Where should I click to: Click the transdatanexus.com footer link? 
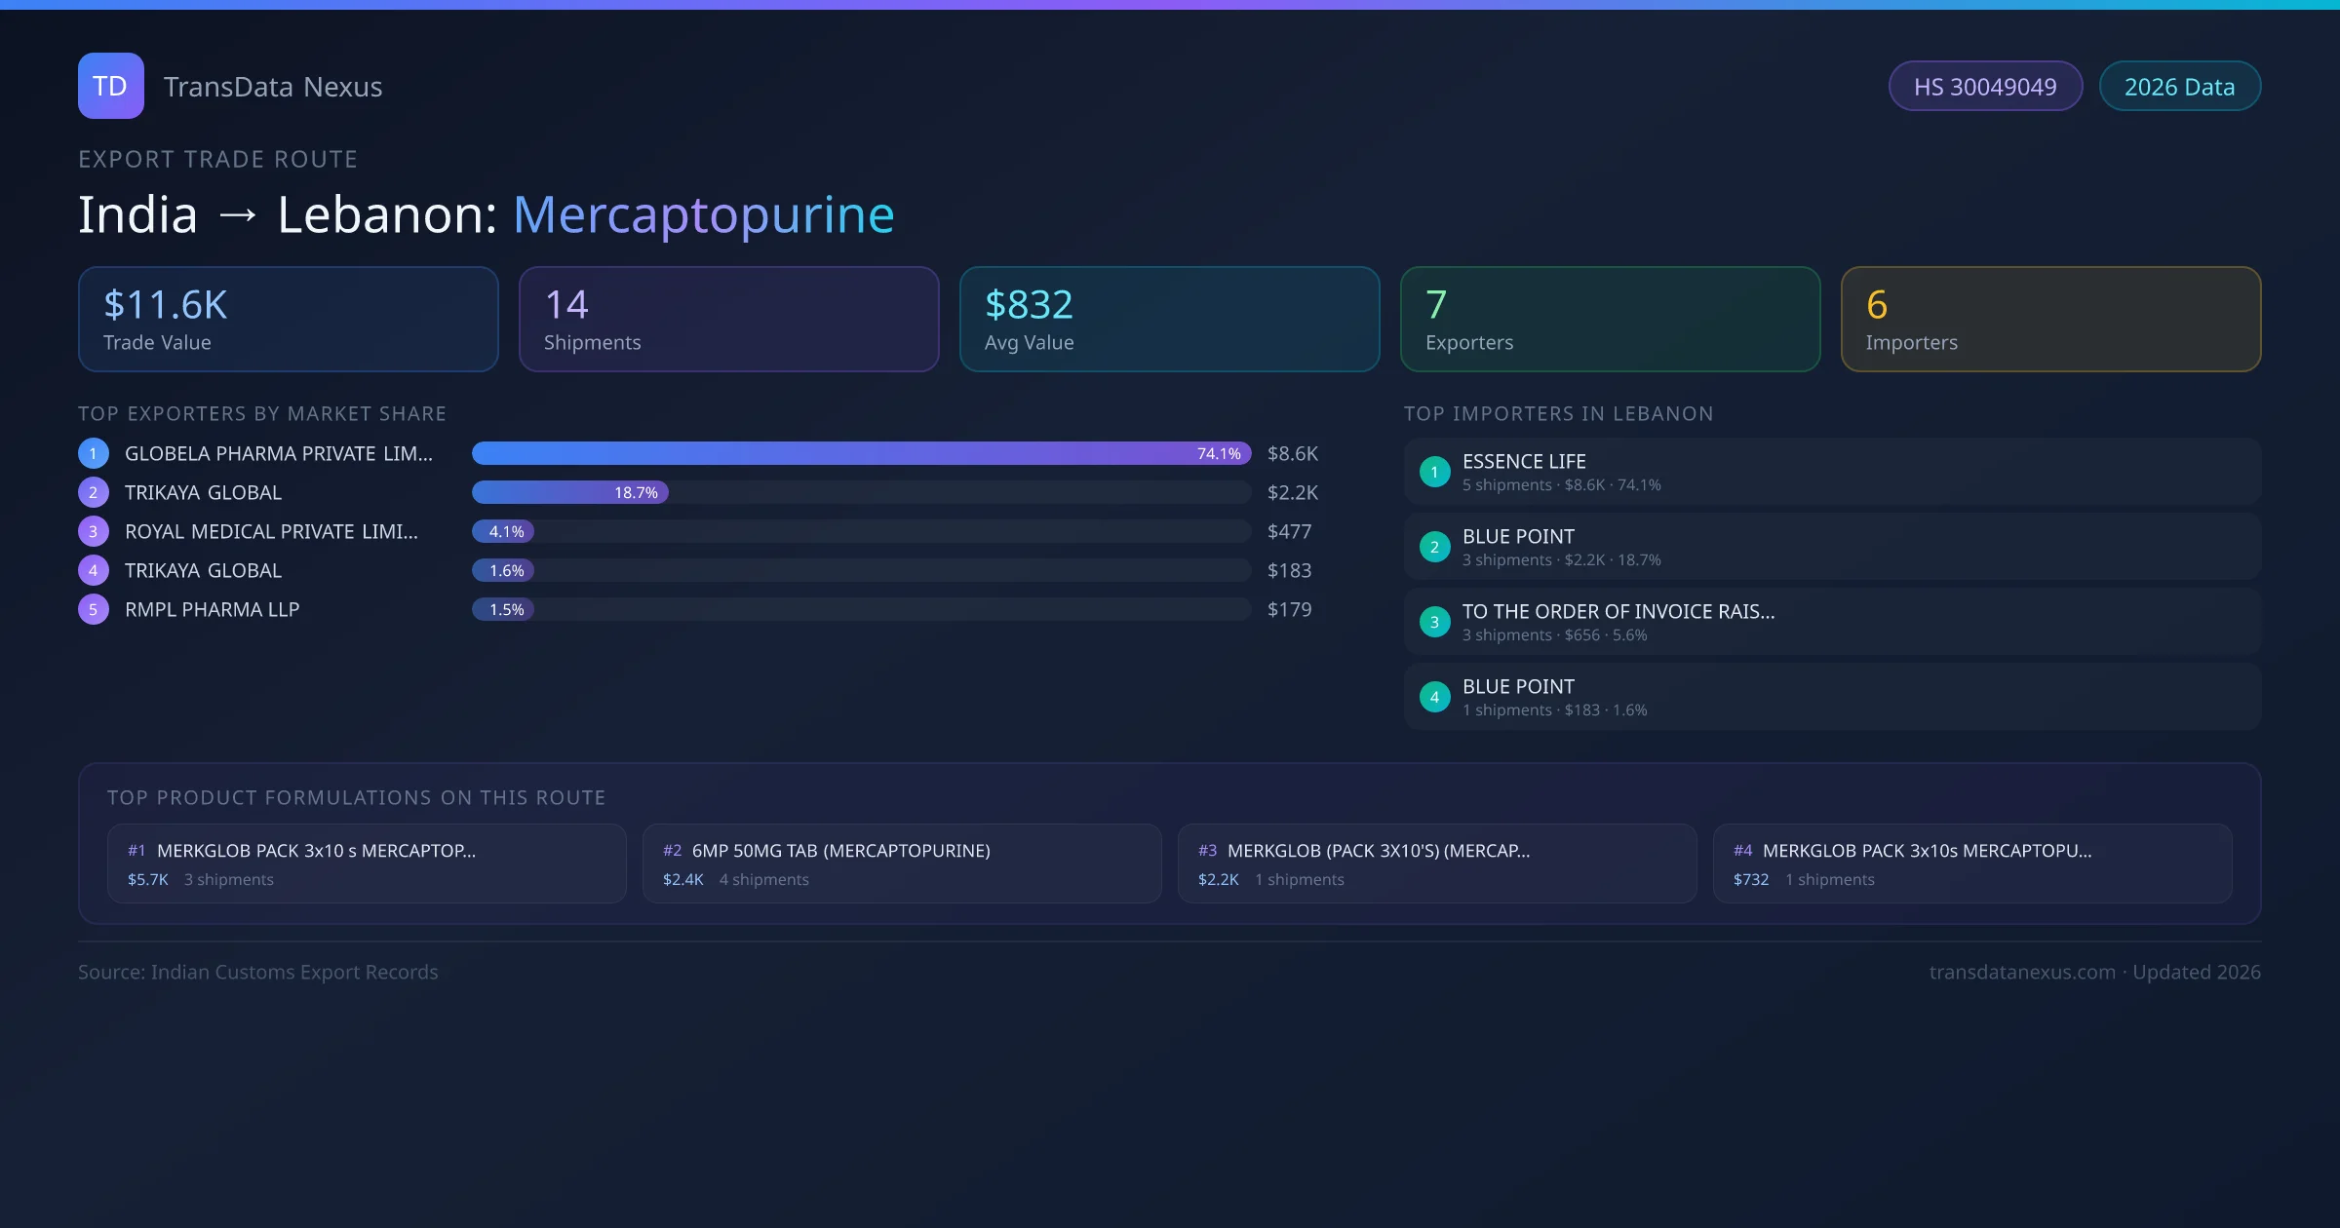[2022, 972]
